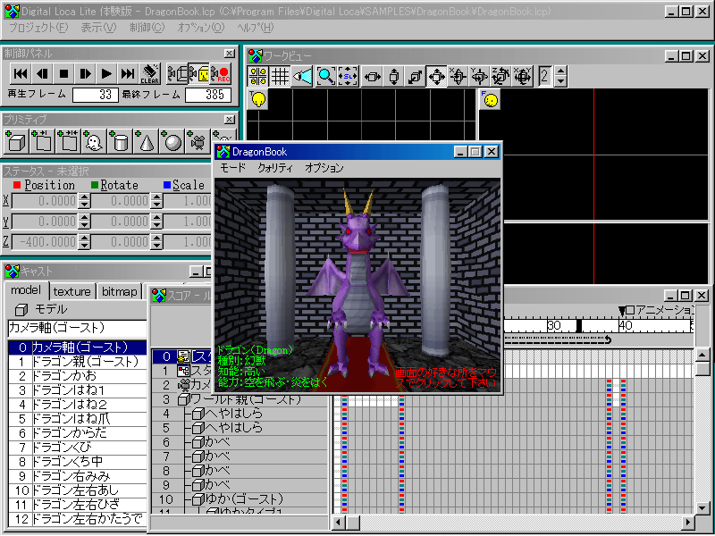This screenshot has width=715, height=536.
Task: Add a box primitive
Action: (16, 141)
